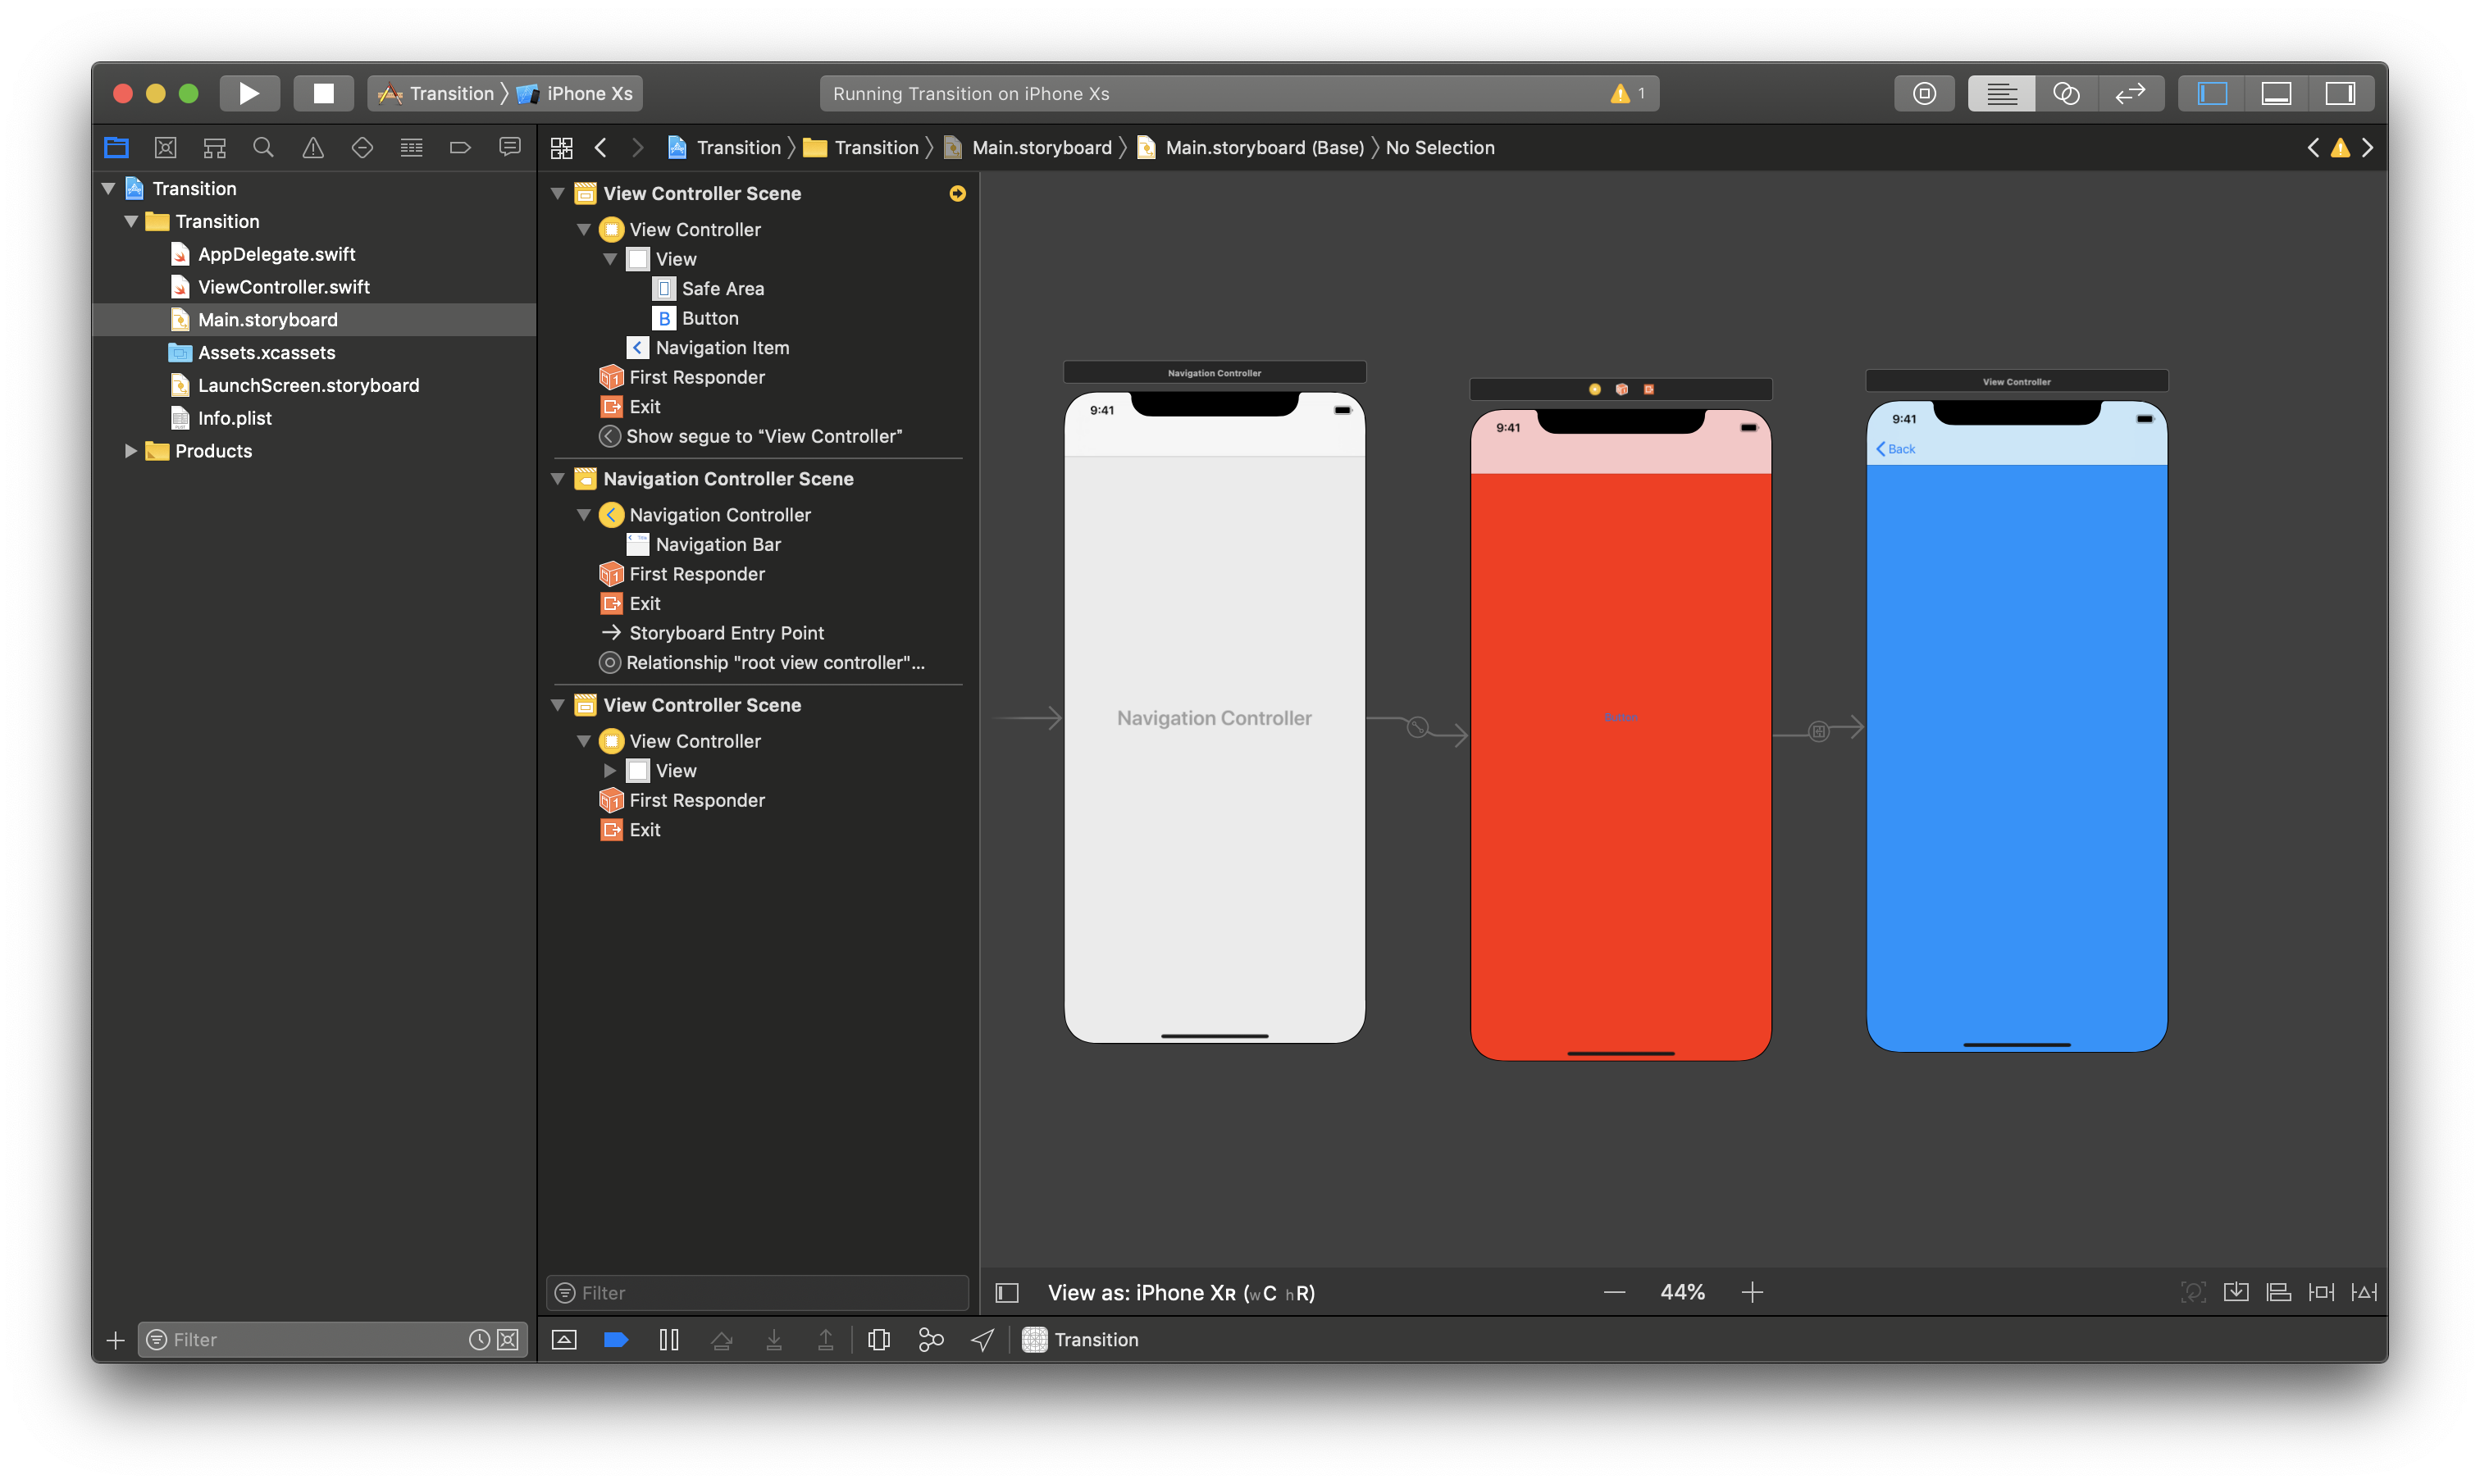Open the Version editor arrows icon
The width and height of the screenshot is (2480, 1484).
pos(2130,93)
